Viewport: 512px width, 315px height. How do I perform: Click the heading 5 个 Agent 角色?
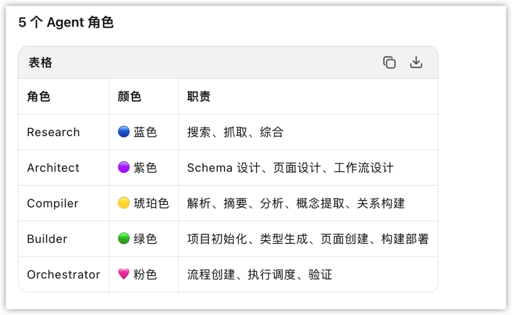point(66,22)
